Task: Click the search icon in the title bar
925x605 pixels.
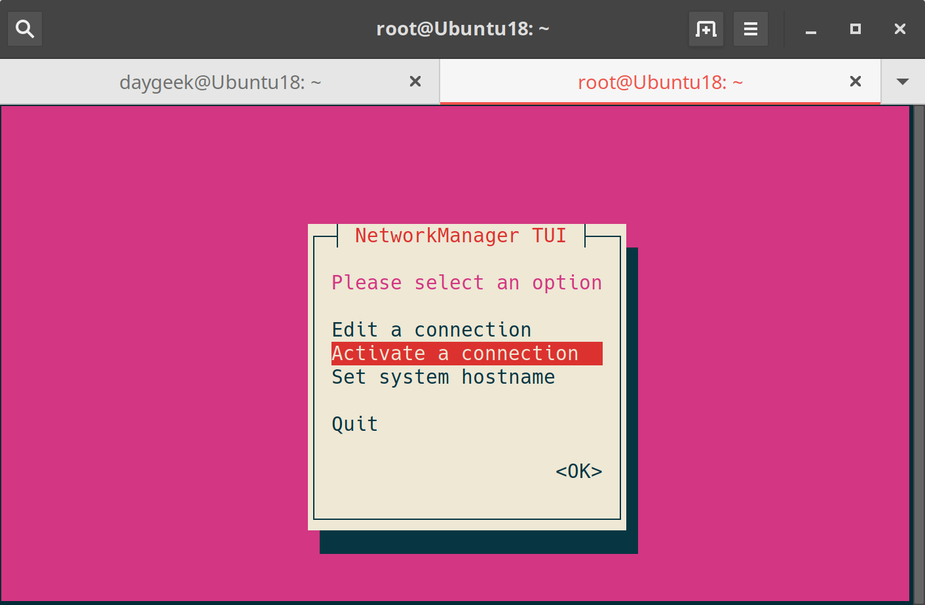Action: coord(24,29)
